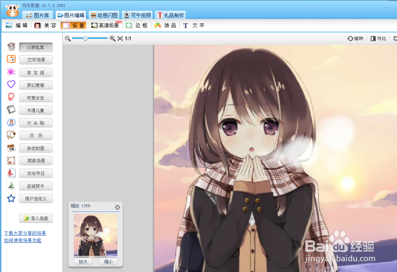This screenshot has height=272, width=397.
Task: Click the pink splash icon beside 非主流
Action: [x=11, y=72]
